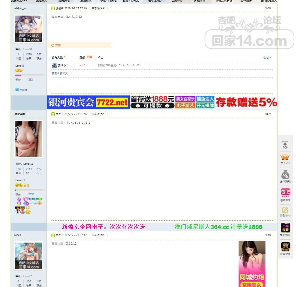
Task: Click the 7722.net yellow banner label
Action: click(112, 103)
